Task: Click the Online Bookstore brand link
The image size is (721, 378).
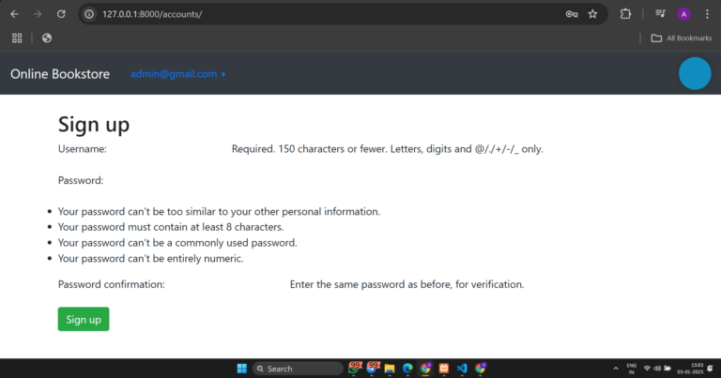Action: [x=60, y=74]
